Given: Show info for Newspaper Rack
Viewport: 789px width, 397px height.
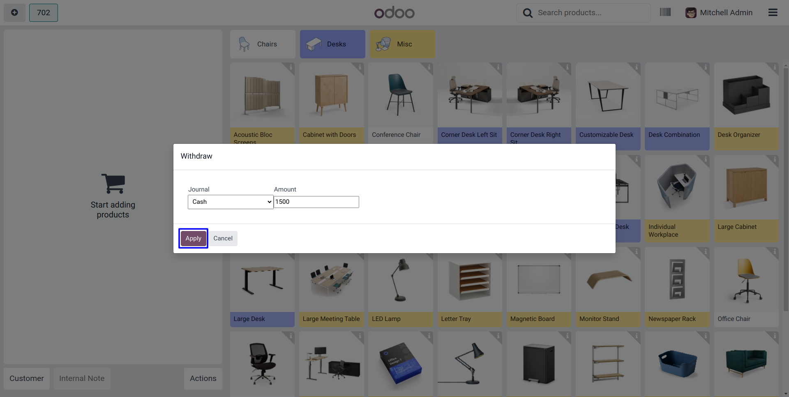Looking at the screenshot, I should (x=705, y=252).
